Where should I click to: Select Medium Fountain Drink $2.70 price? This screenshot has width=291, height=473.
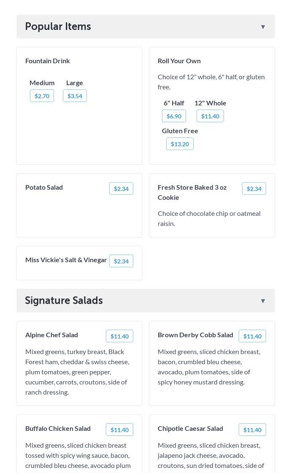click(42, 96)
